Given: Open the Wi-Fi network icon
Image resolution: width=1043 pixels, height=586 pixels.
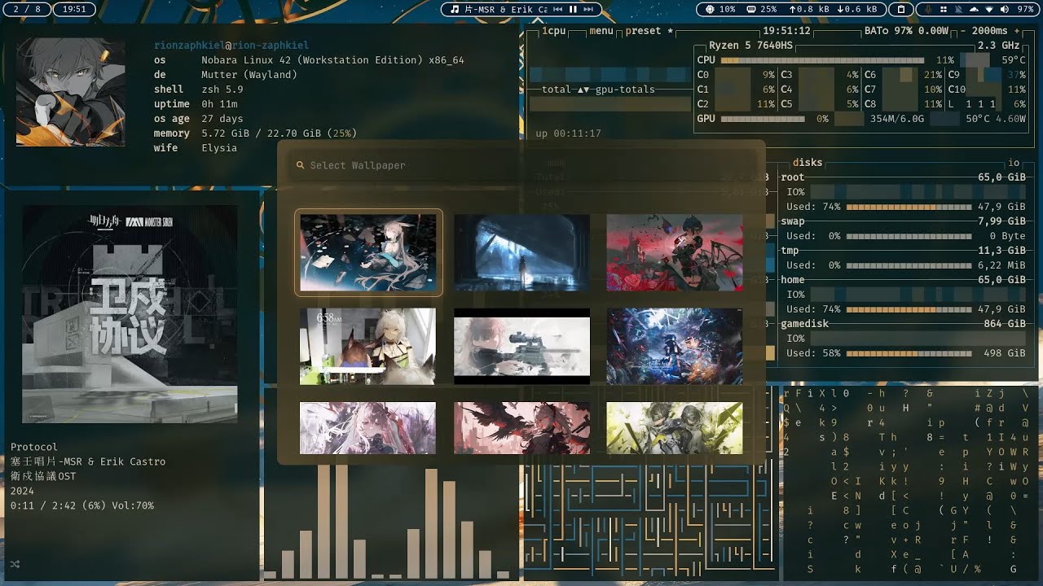Looking at the screenshot, I should (990, 9).
